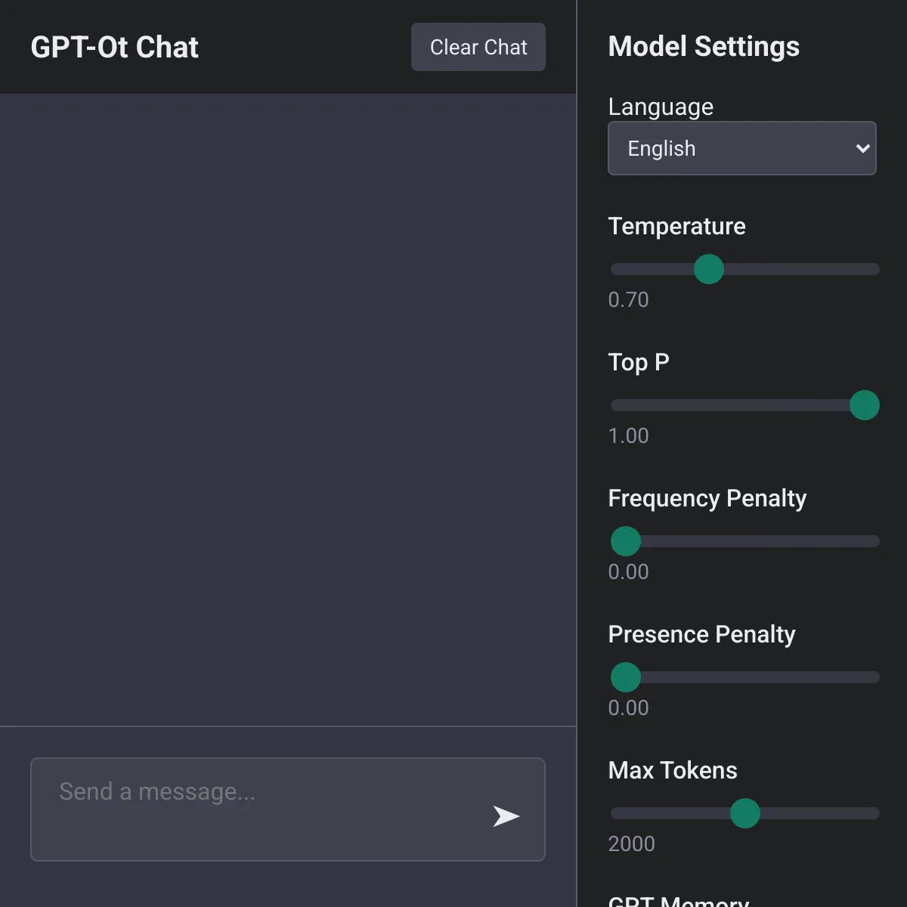This screenshot has height=907, width=907.
Task: Click the Frequency Penalty label
Action: [707, 498]
